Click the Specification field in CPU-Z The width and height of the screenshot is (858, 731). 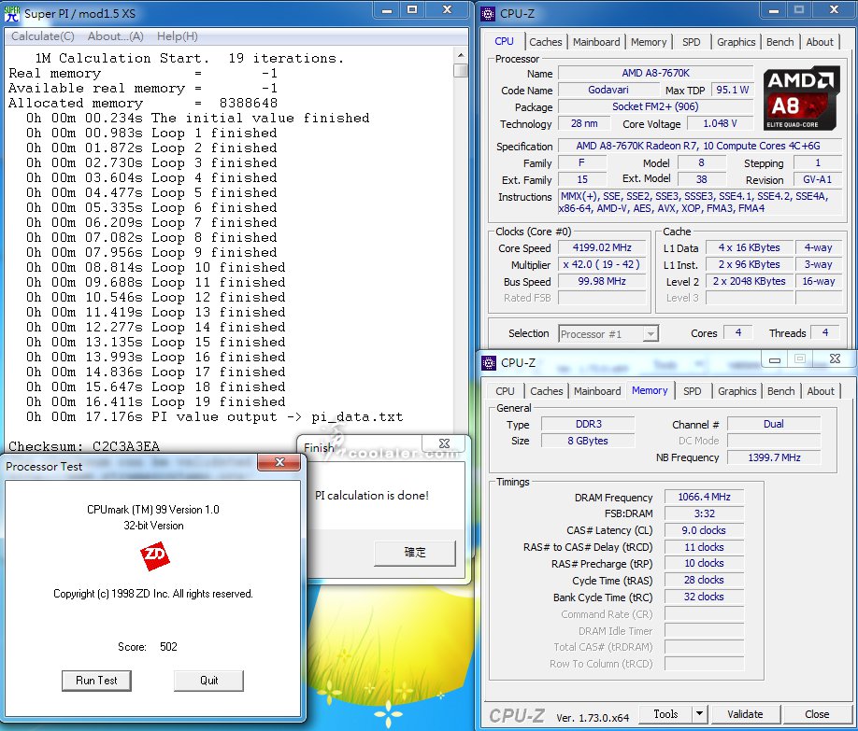pyautogui.click(x=698, y=146)
